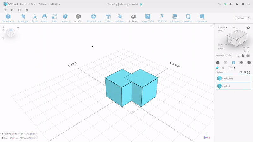Select the mesh_5 object
Image resolution: width=253 pixels, height=142 pixels.
233,86
